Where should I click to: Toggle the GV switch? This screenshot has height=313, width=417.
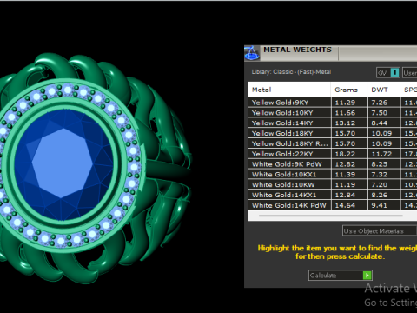[388, 72]
